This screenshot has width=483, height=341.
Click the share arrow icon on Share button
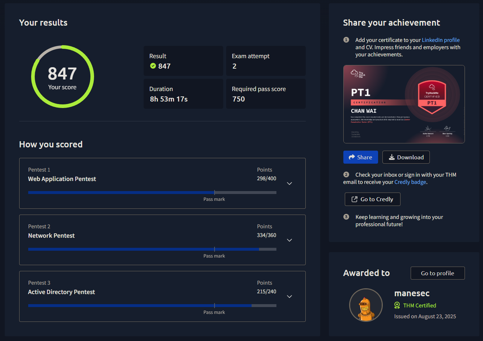(352, 157)
